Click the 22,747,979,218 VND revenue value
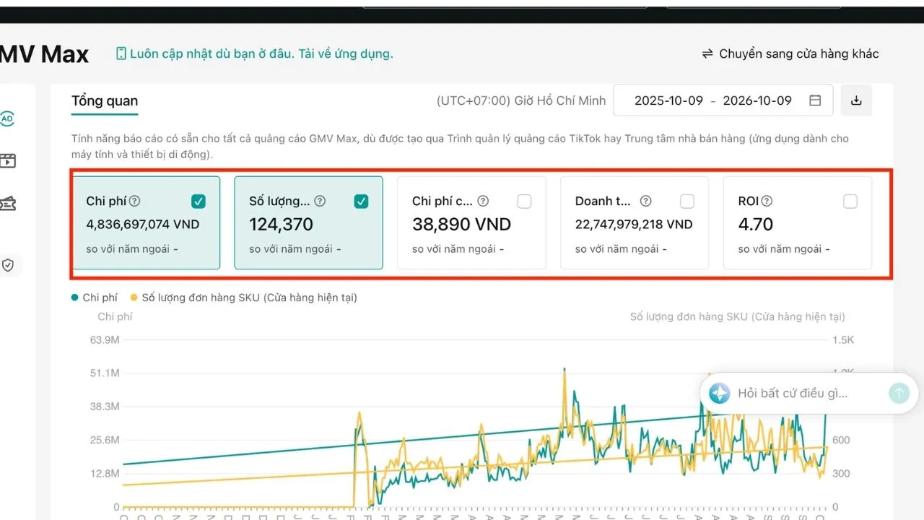This screenshot has width=924, height=520. 634,225
